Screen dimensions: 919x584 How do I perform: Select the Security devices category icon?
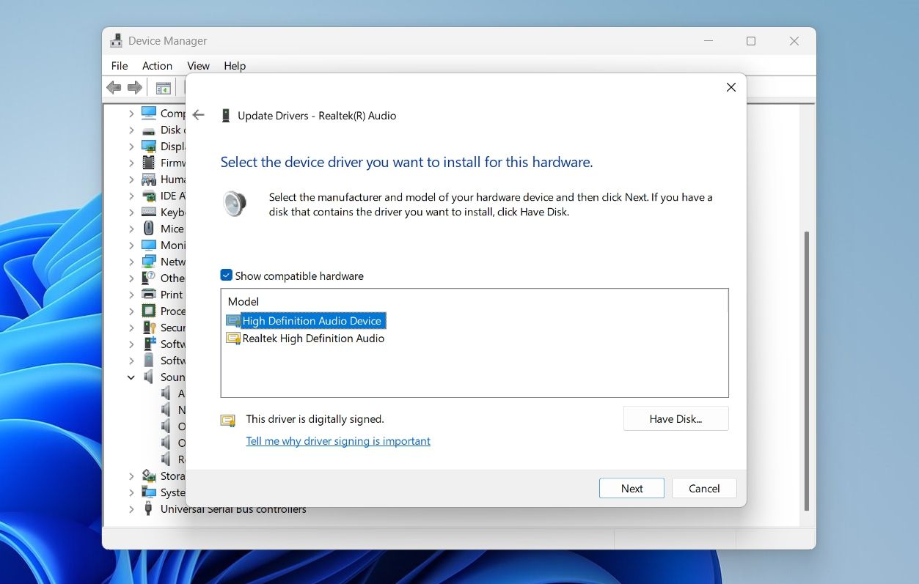(x=149, y=328)
